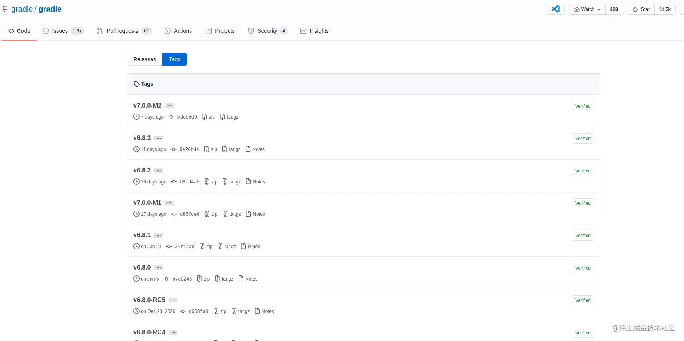The height and width of the screenshot is (341, 684).
Task: Show Verified signature details for v7.0.0-M2
Action: [x=583, y=106]
